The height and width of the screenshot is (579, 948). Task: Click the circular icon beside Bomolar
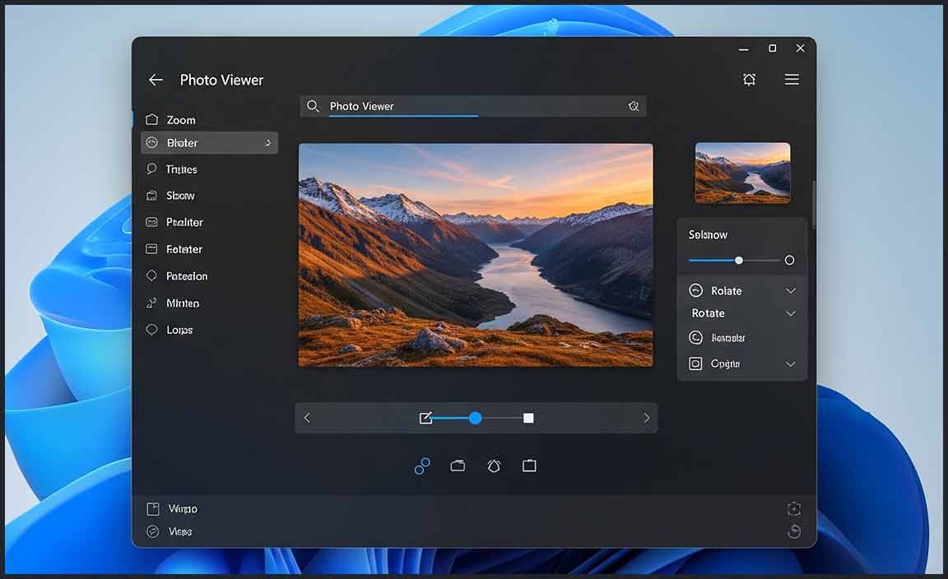click(x=696, y=337)
